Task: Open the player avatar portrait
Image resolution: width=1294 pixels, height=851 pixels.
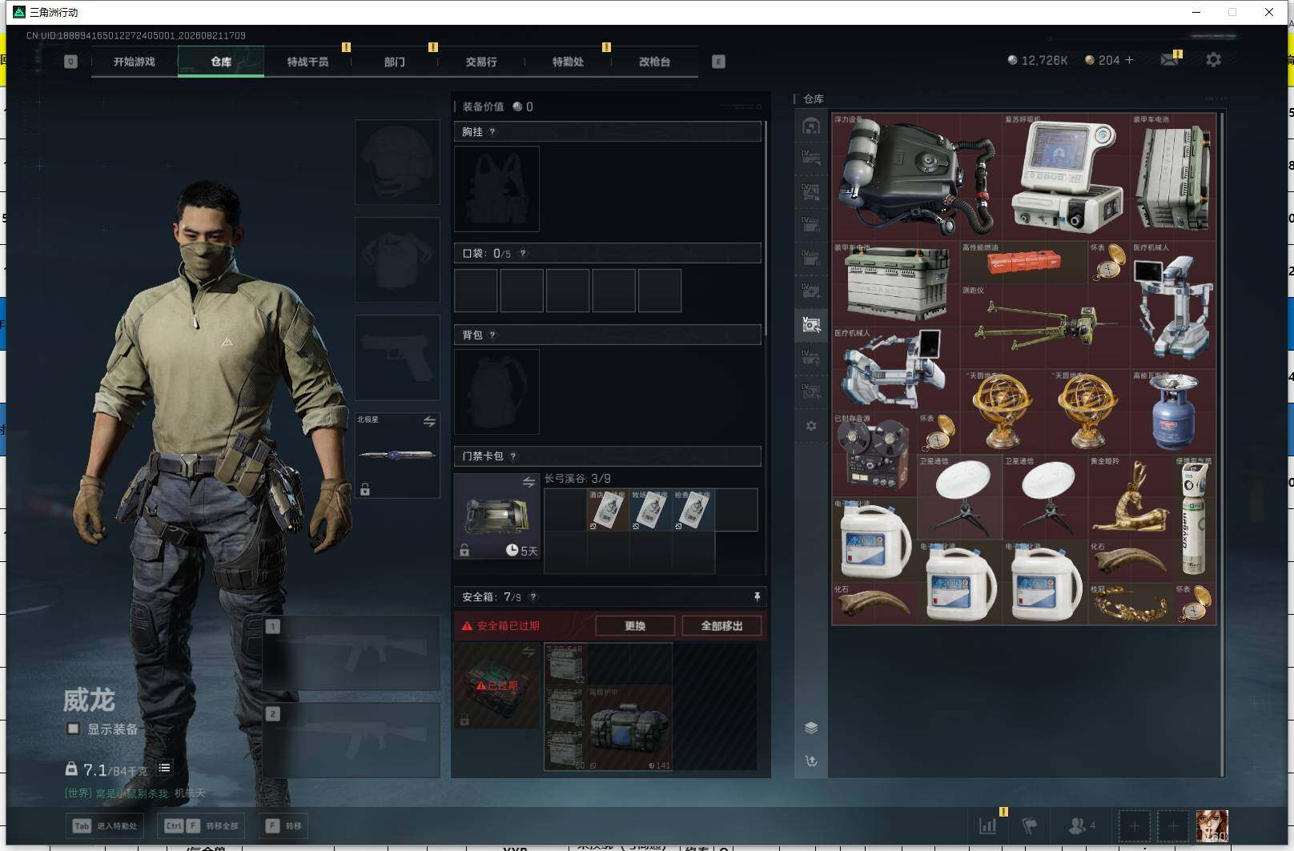Action: pyautogui.click(x=1212, y=826)
